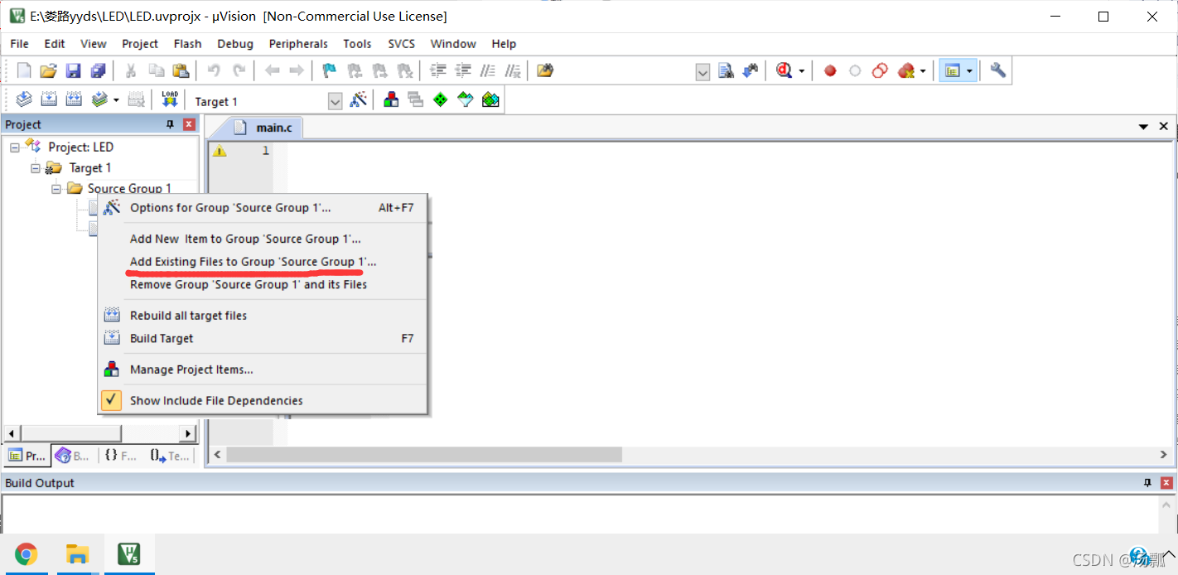Select Rebuild all target files menu entry
The image size is (1178, 575).
click(x=263, y=316)
